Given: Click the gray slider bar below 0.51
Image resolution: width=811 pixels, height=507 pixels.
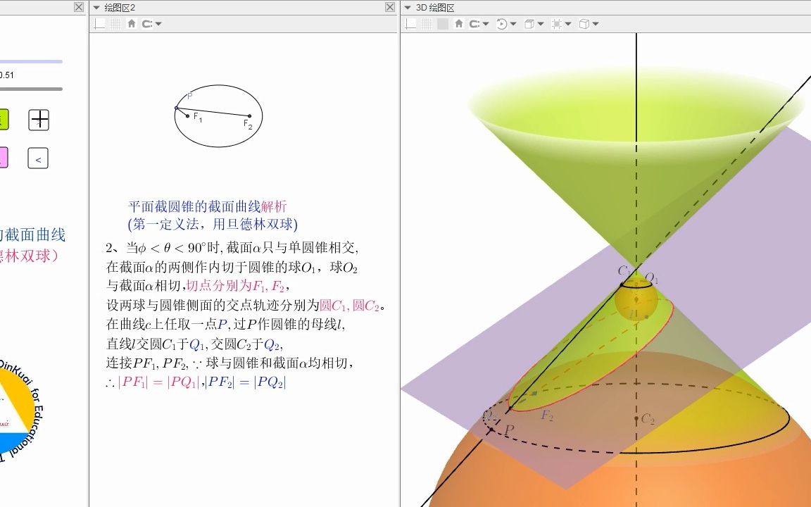Looking at the screenshot, I should coord(31,89).
